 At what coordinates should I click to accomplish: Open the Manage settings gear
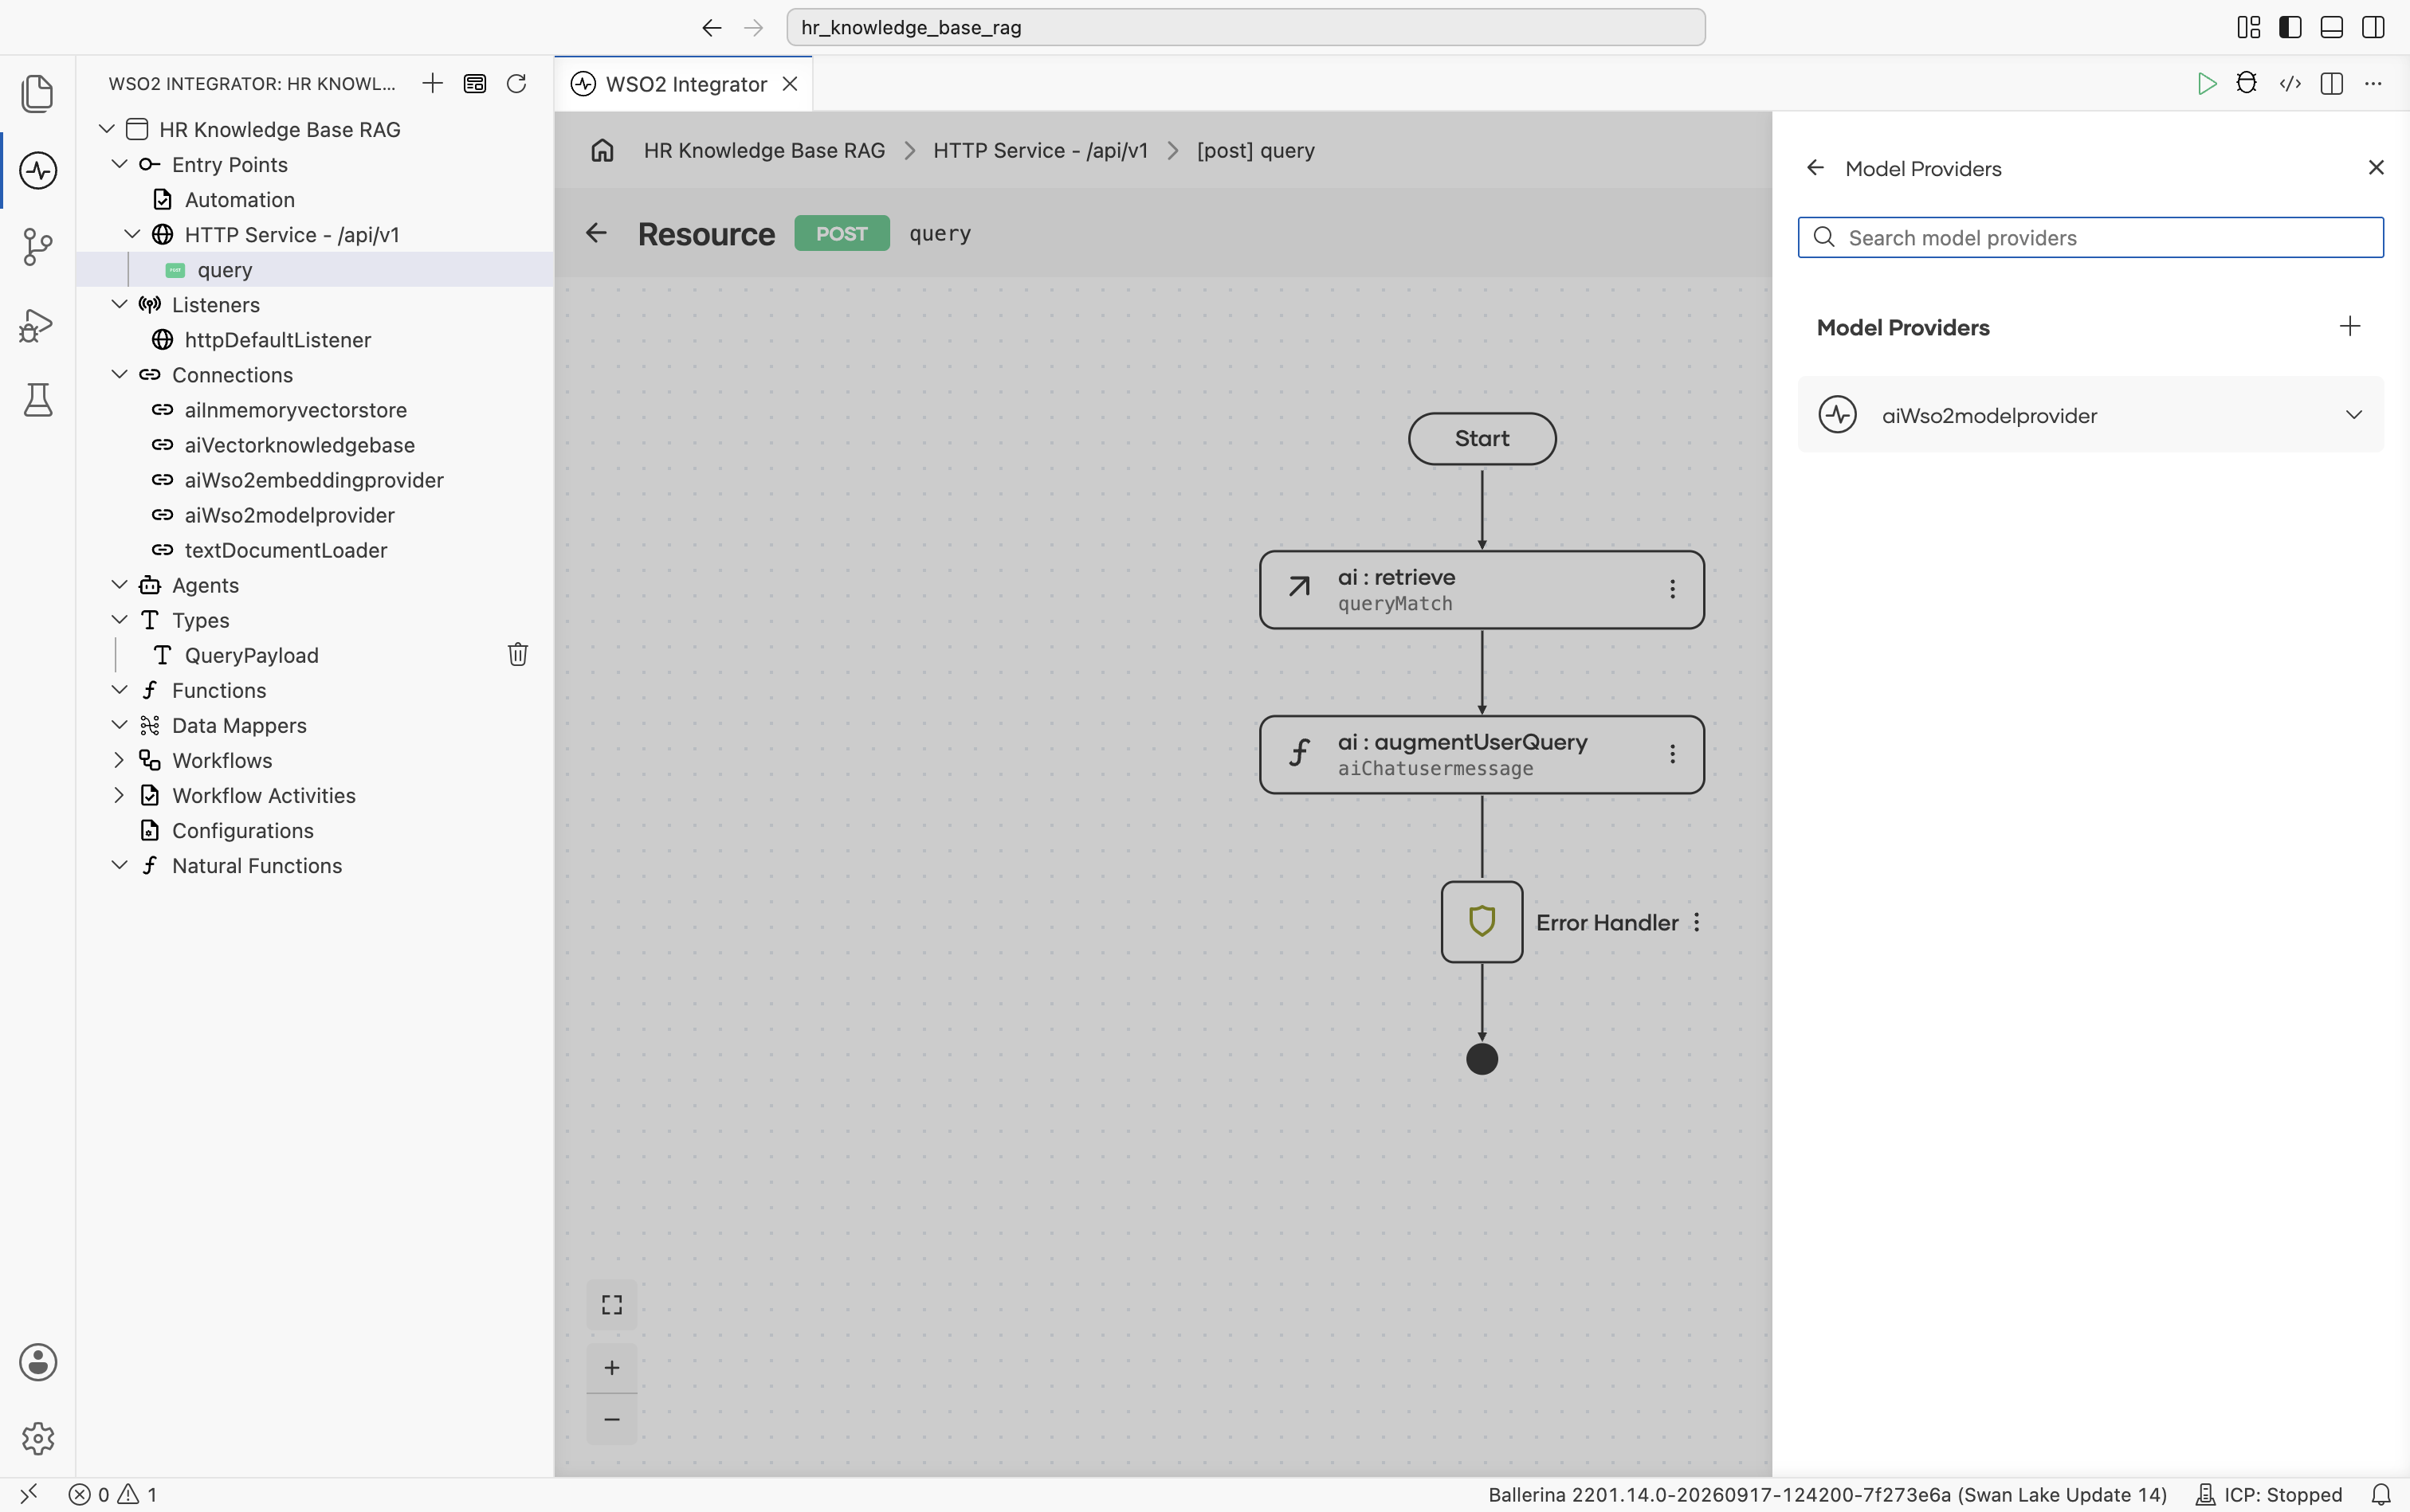[38, 1438]
